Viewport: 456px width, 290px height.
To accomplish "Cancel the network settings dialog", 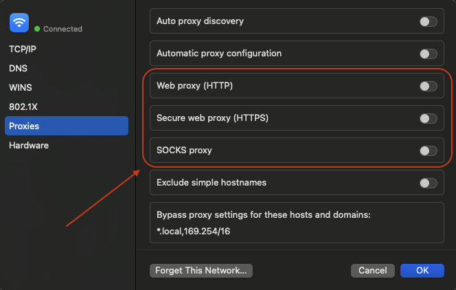I will click(x=372, y=271).
